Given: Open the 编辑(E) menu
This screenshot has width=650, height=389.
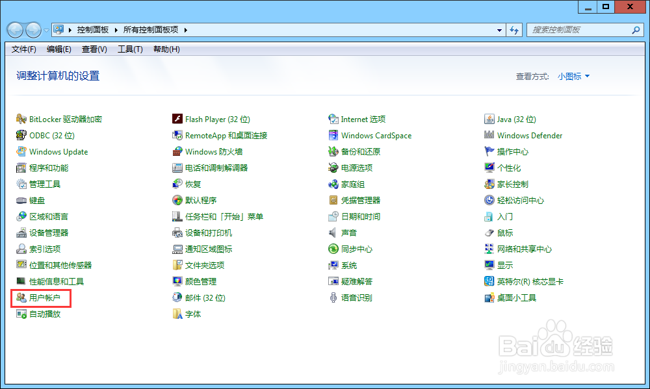Looking at the screenshot, I should pos(59,49).
